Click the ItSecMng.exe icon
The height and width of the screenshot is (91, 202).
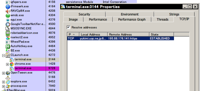[x=4, y=90]
